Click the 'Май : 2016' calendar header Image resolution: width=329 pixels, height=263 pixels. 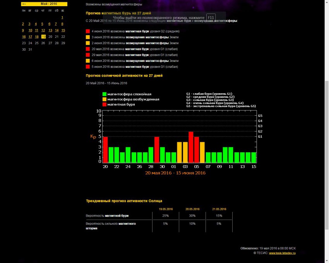pyautogui.click(x=47, y=4)
